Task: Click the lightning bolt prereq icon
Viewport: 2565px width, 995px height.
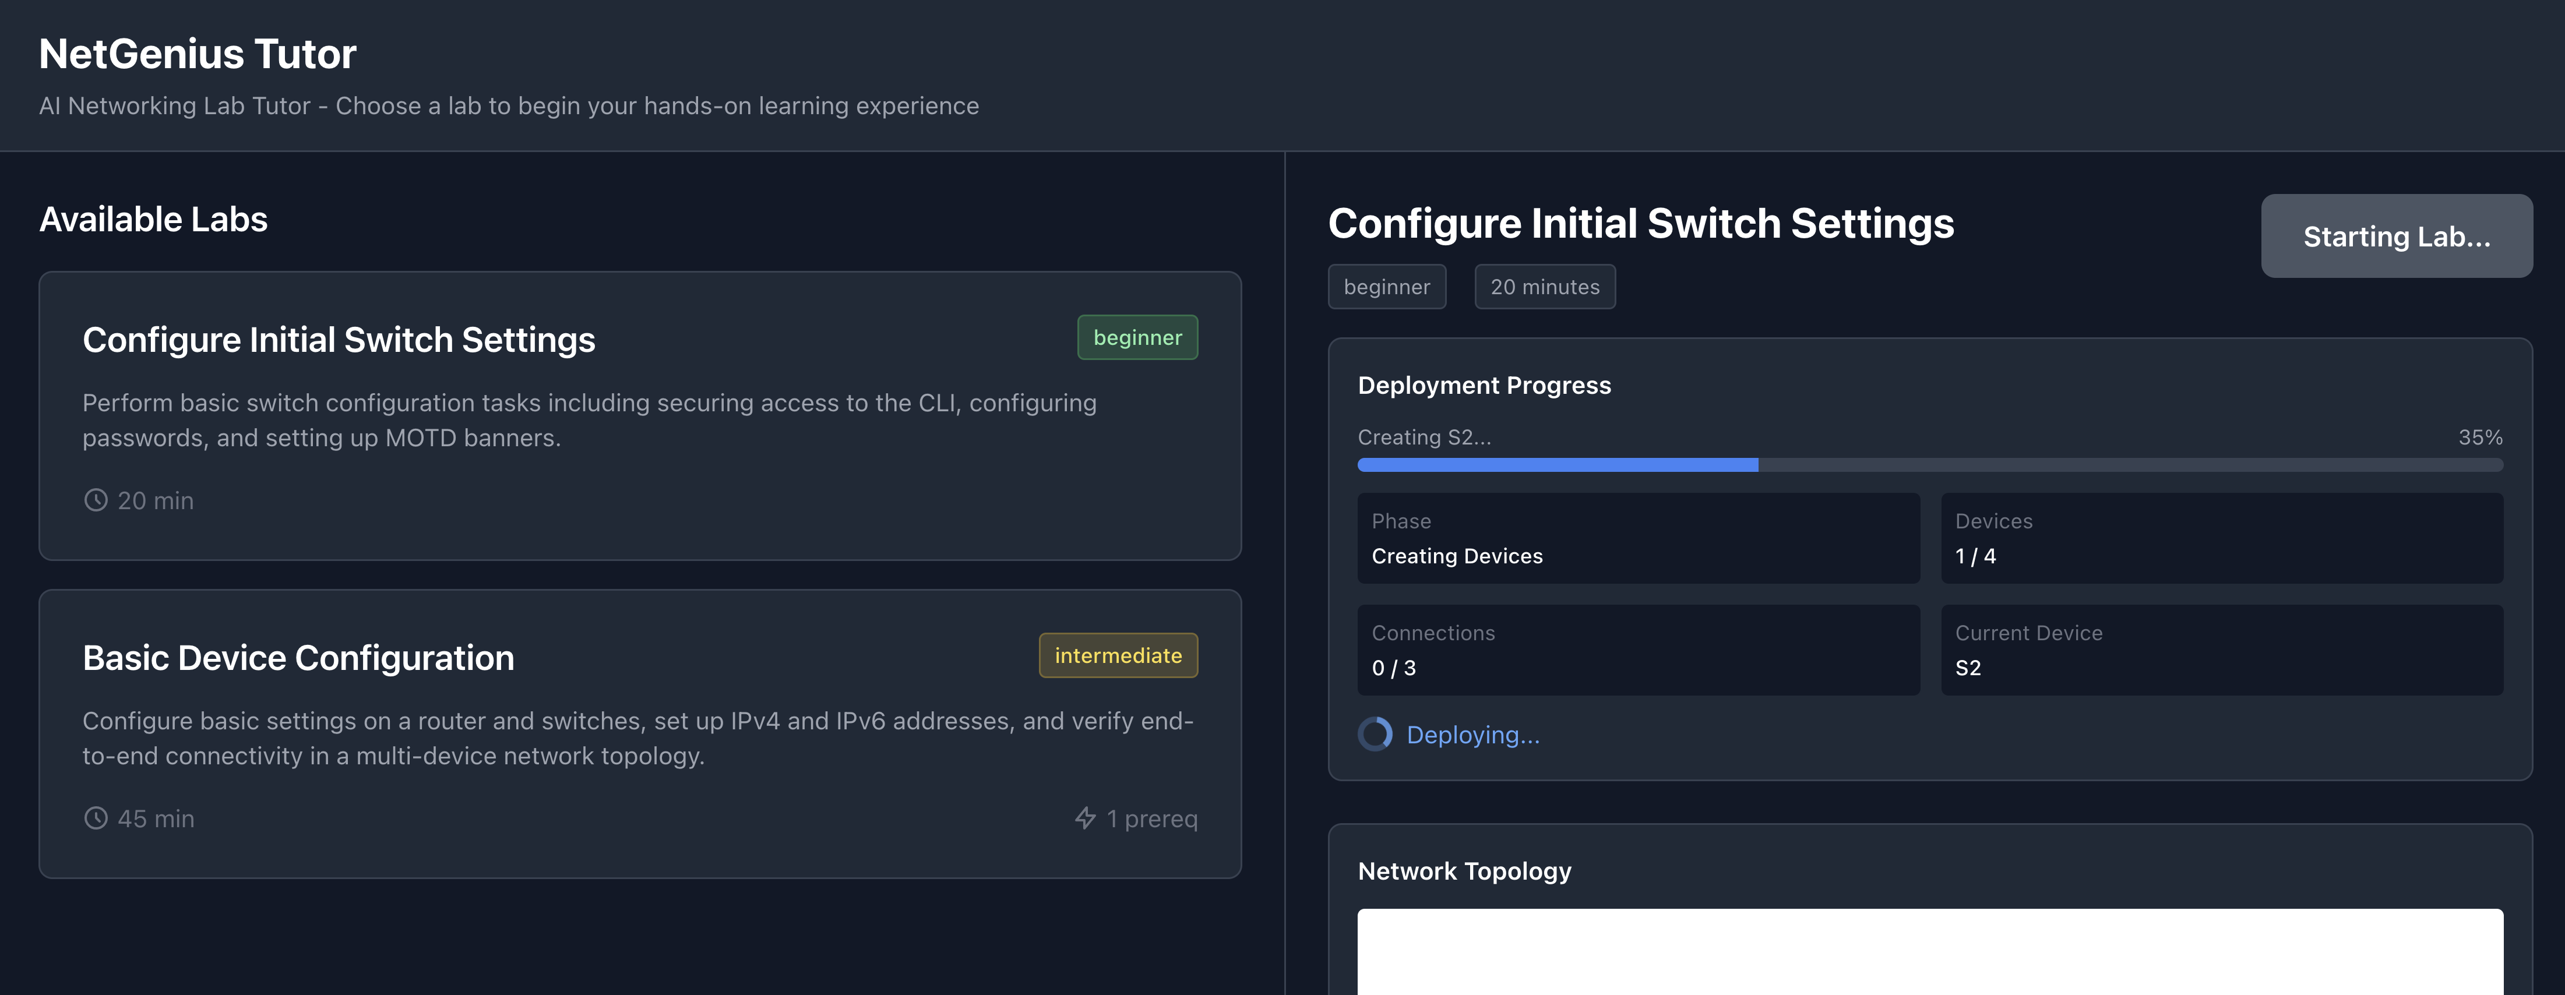Action: coord(1086,819)
